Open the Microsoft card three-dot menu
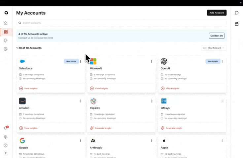 tap(152, 61)
